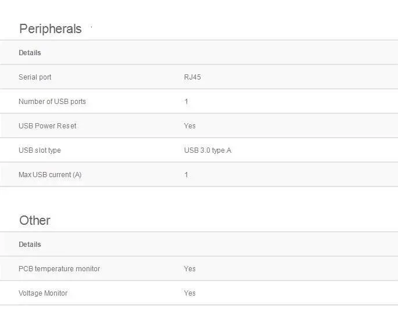Click the Yes value for Voltage Monitor
Screen dimensions: 398x309
pos(190,293)
